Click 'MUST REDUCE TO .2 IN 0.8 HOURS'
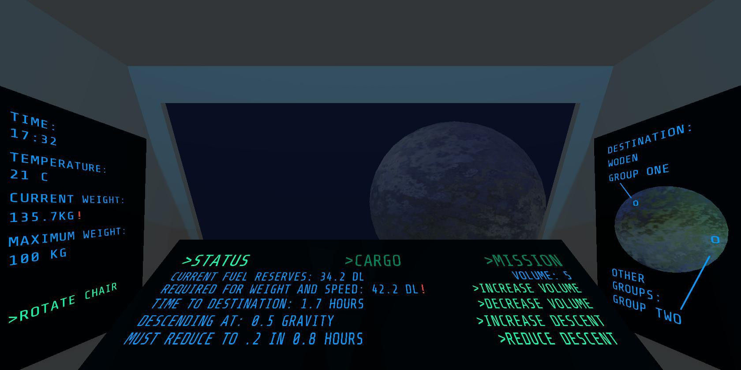 pos(243,339)
